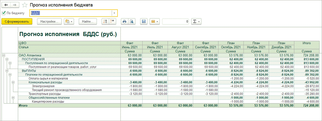Select the 'ОАО Атлантика' row label
The image size is (322, 121).
pyautogui.click(x=30, y=55)
